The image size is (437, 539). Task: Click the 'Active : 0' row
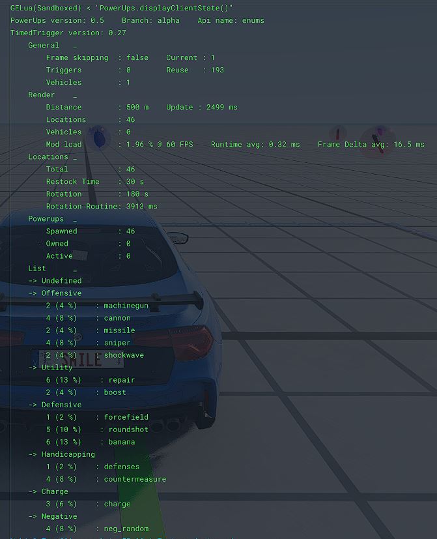click(x=89, y=255)
